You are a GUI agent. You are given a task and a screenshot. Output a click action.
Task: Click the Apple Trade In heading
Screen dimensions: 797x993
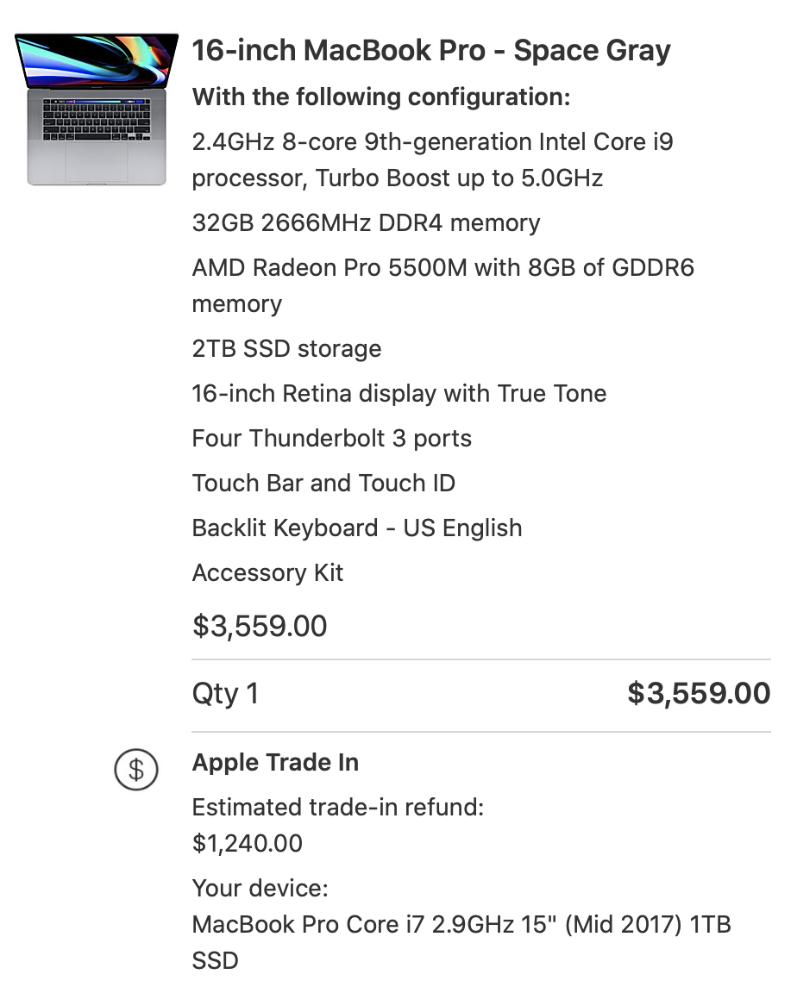point(276,763)
